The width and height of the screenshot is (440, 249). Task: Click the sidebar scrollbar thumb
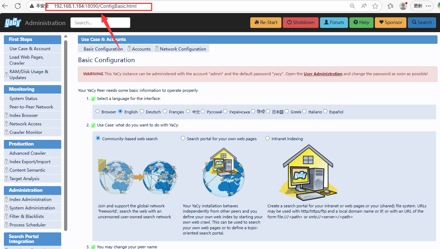65,136
